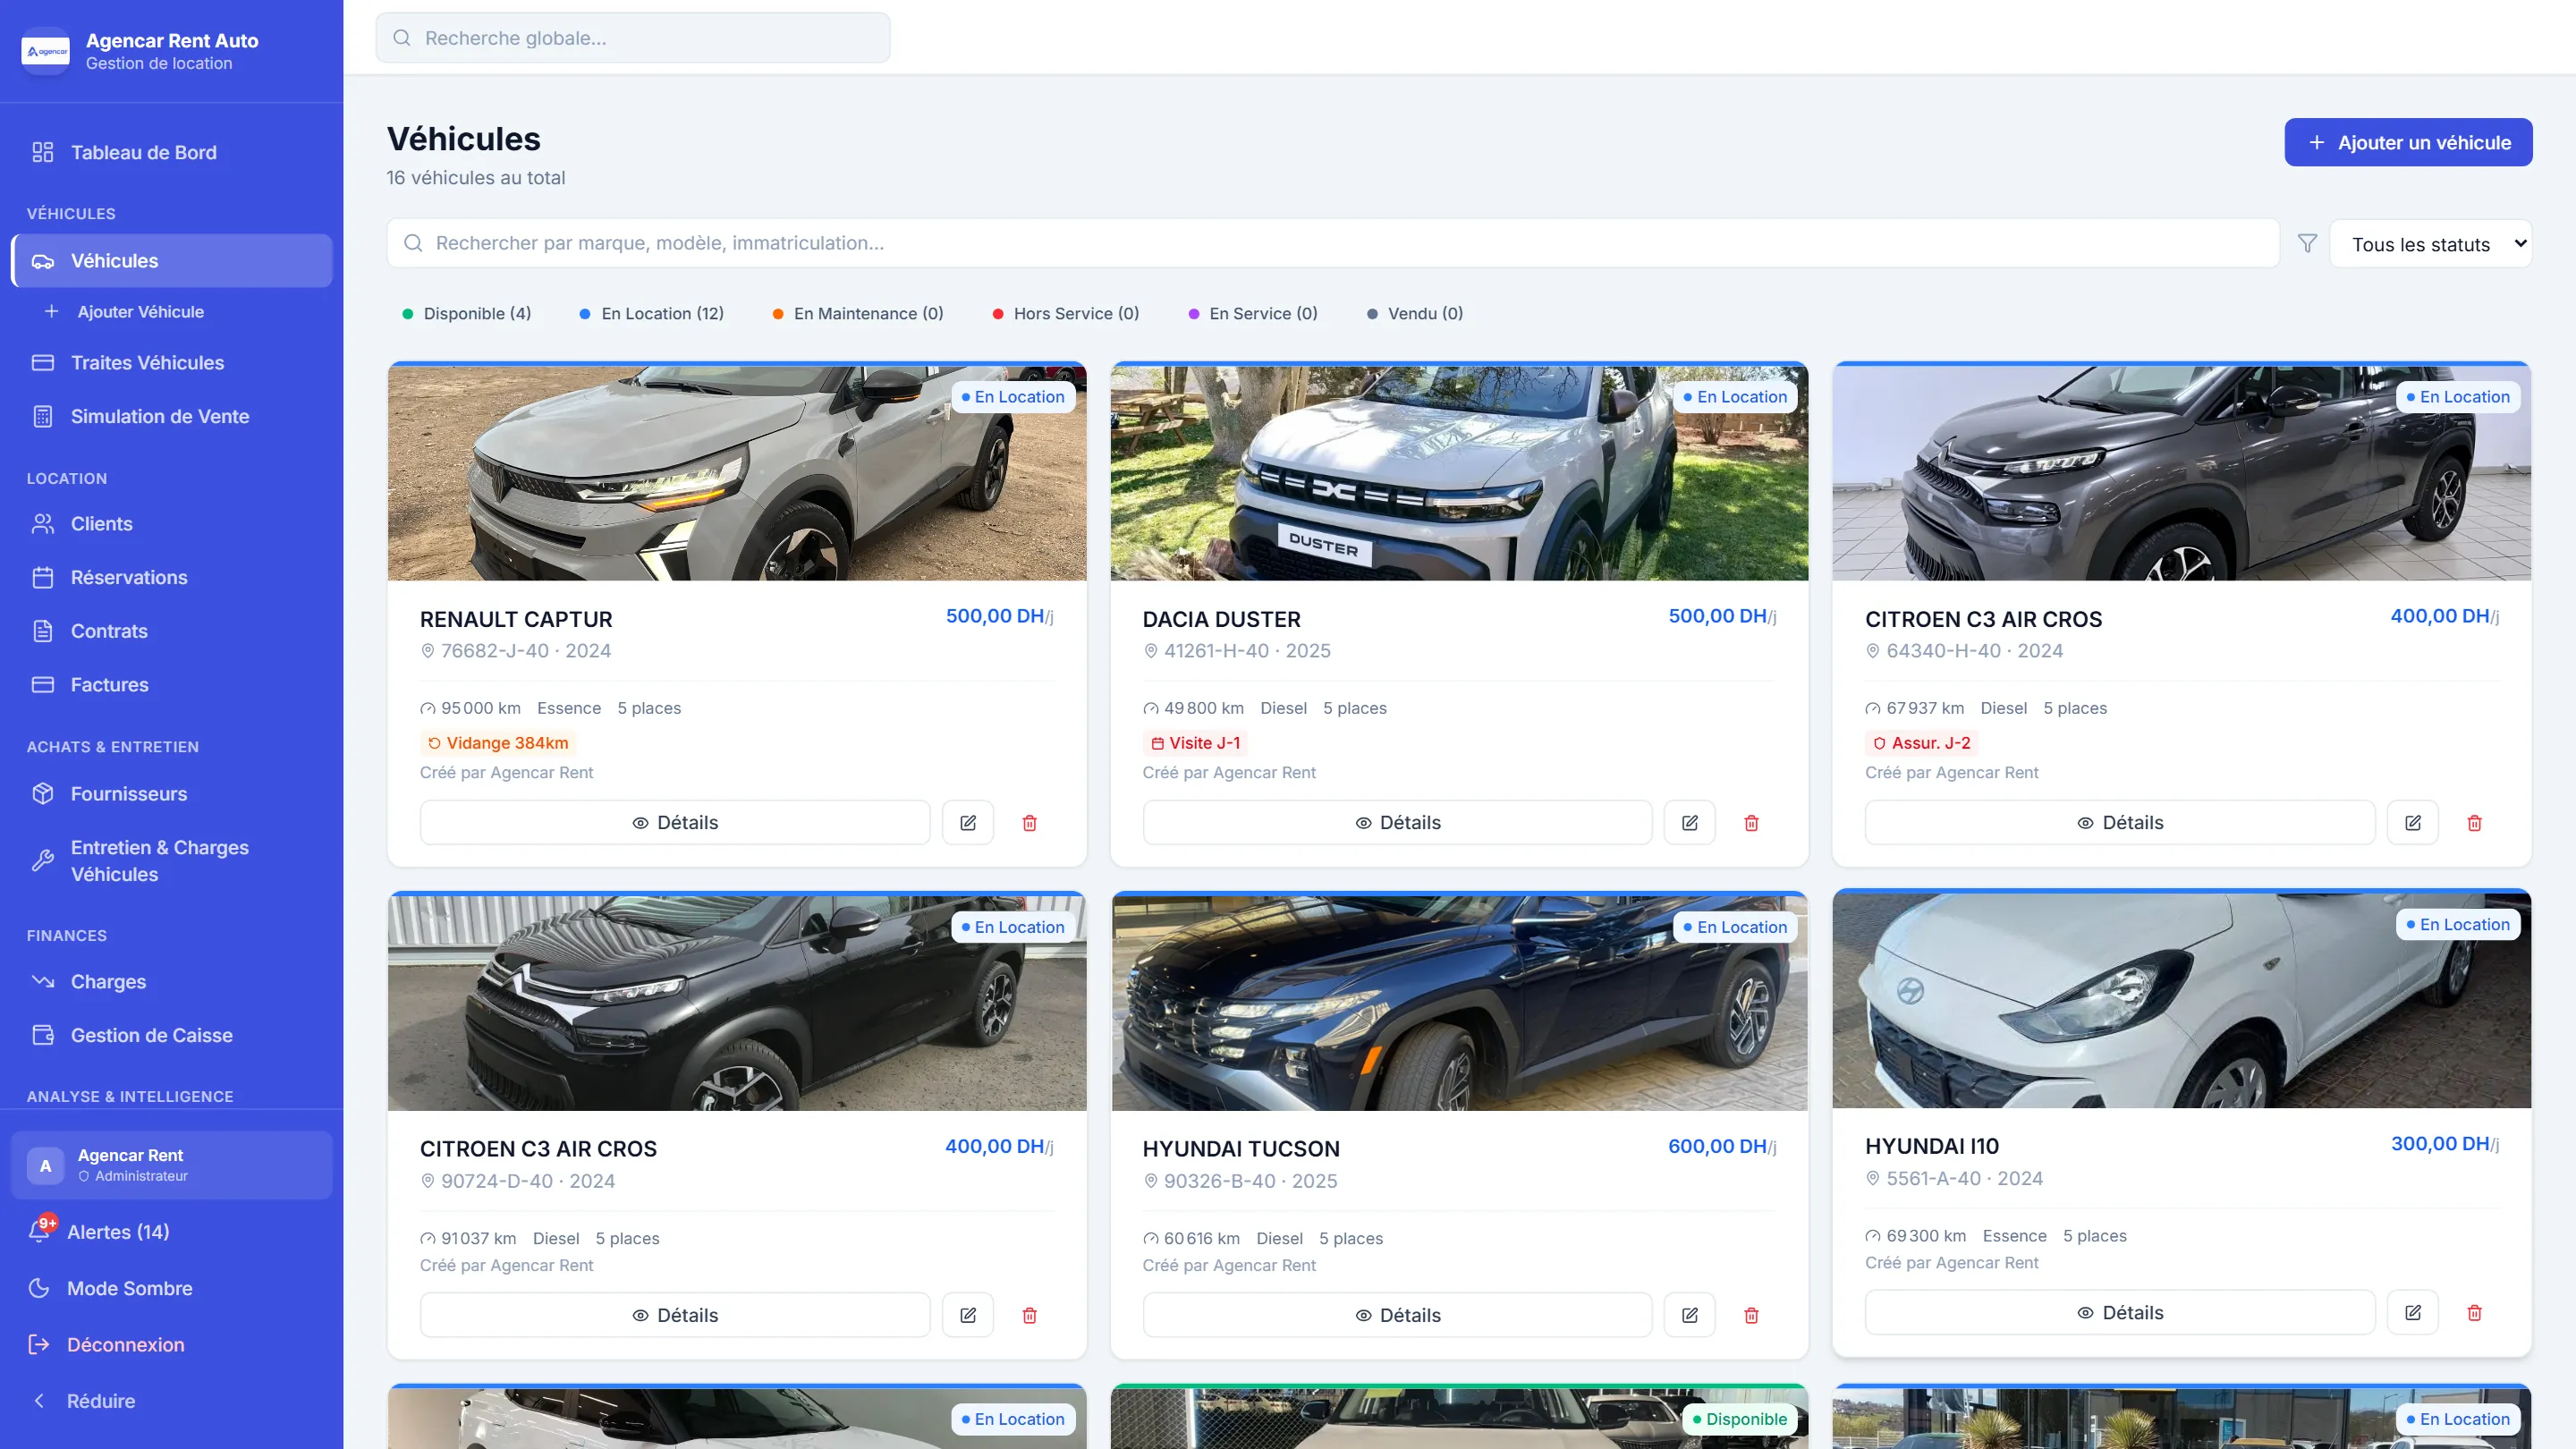This screenshot has height=1449, width=2576.
Task: Click the Entretien wrench icon
Action: [x=42, y=860]
